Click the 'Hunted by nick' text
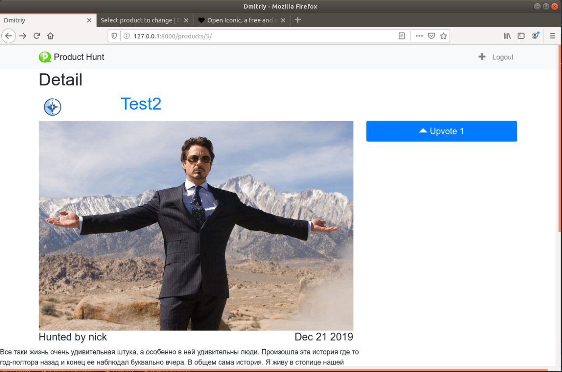 point(73,337)
